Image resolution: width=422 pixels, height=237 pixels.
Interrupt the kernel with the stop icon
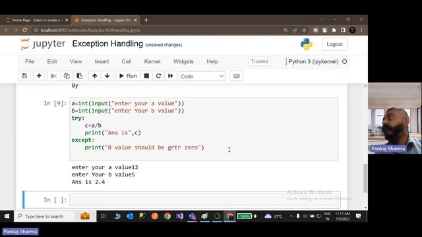pos(146,76)
